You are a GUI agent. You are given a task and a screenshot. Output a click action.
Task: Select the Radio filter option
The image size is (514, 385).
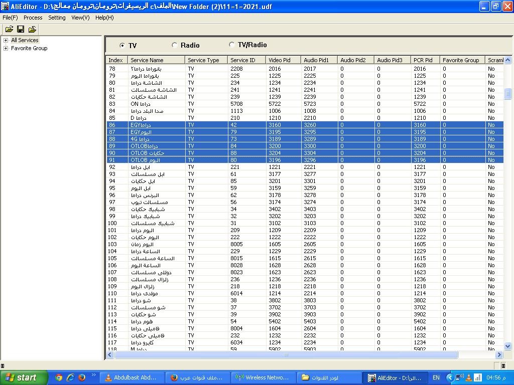click(175, 45)
